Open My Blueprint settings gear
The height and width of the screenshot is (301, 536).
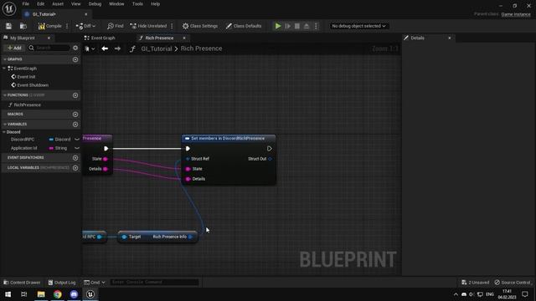(75, 48)
